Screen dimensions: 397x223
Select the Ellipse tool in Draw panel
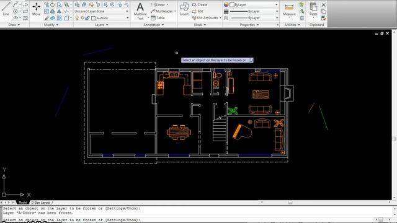16,18
